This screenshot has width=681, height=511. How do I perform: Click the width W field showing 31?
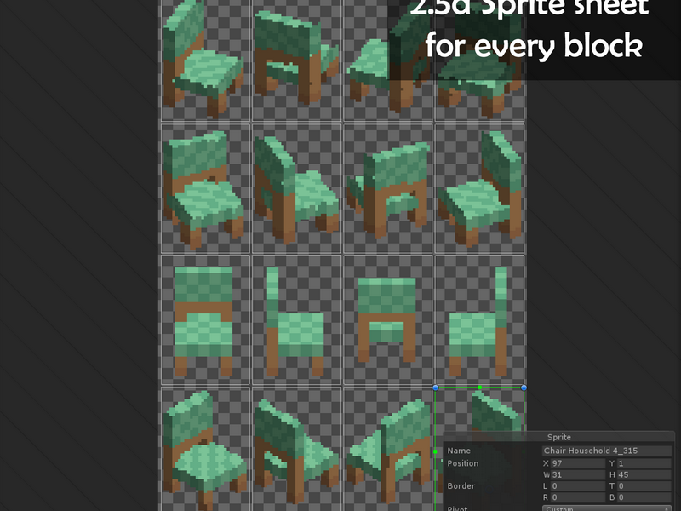578,474
